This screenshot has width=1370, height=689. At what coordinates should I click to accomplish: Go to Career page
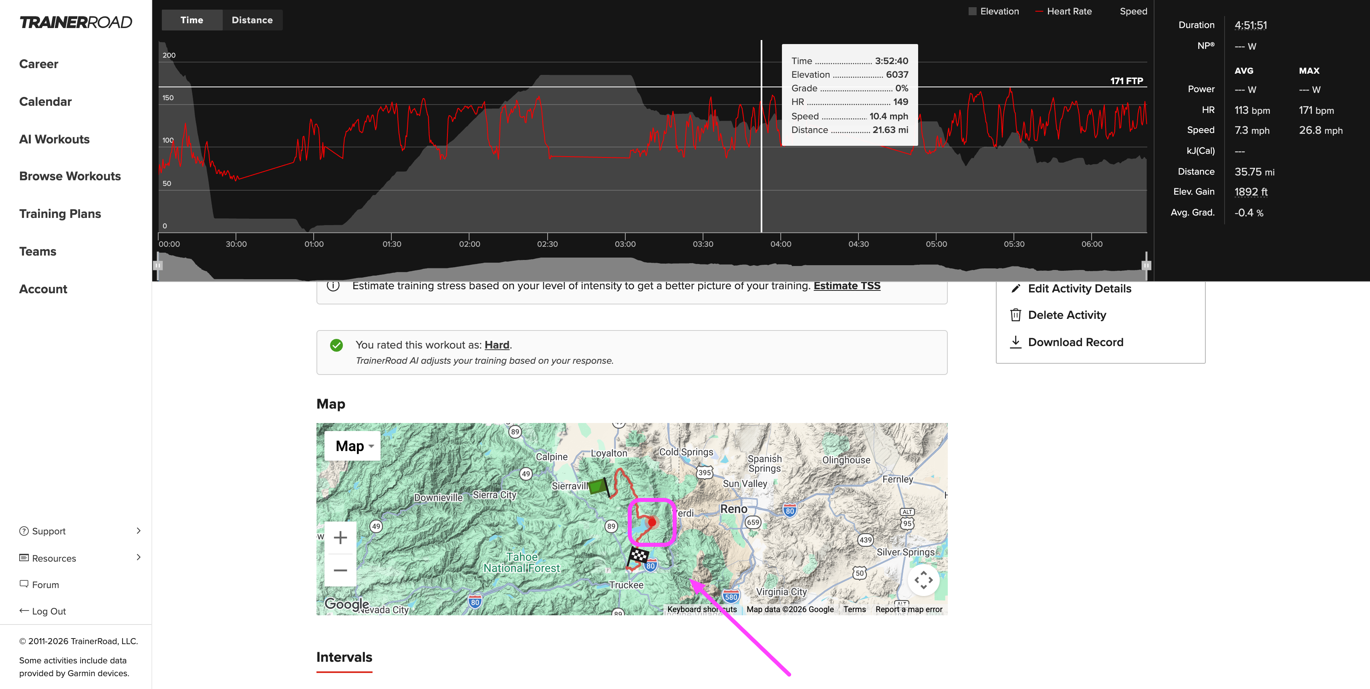pos(39,64)
